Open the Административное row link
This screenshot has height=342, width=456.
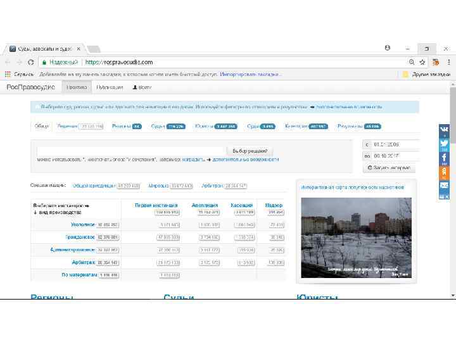(72, 250)
